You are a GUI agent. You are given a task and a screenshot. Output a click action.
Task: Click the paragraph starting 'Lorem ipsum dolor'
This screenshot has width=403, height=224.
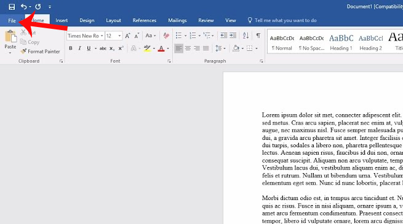(333, 149)
